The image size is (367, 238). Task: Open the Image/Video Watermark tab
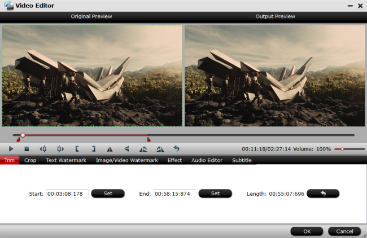[127, 160]
